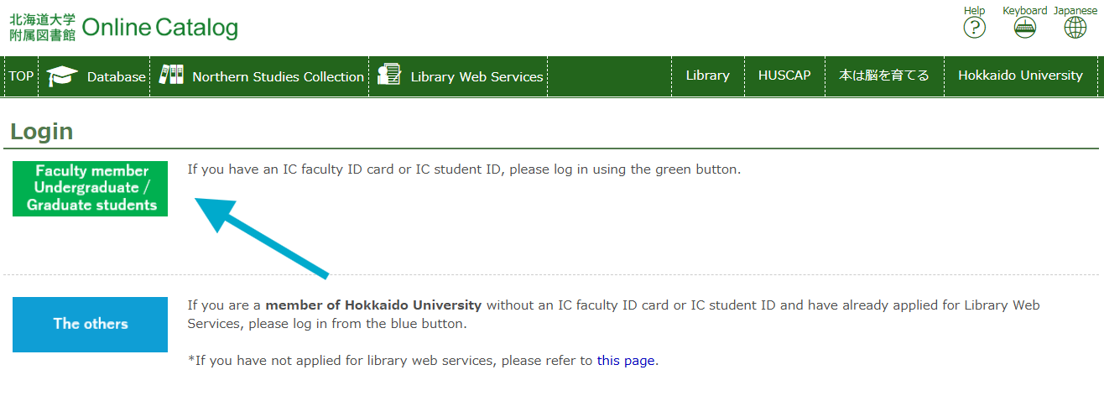Click the globe icon for Japanese
The width and height of the screenshot is (1104, 396).
(x=1075, y=28)
